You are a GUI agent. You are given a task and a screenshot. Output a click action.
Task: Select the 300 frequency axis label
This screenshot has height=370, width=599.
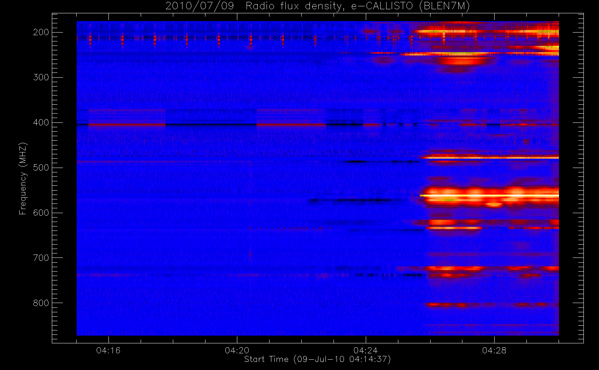tap(41, 77)
